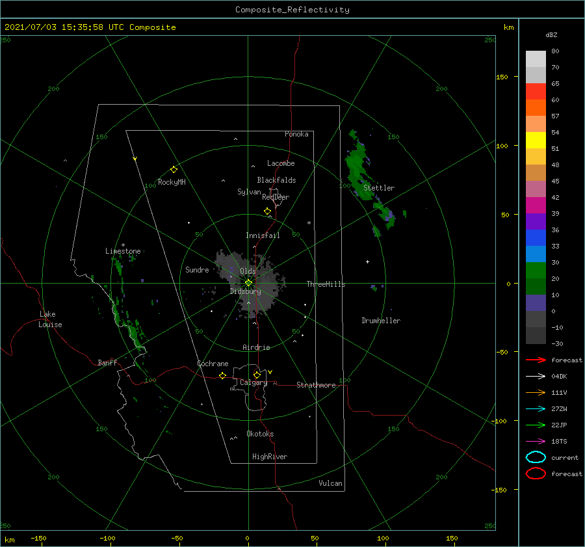
Task: Click the Sundre label
Action: point(197,269)
